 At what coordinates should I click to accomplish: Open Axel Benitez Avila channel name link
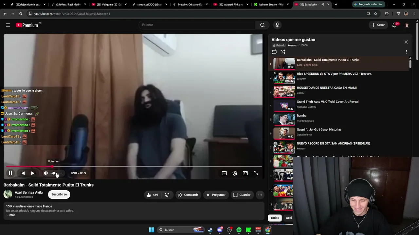click(x=29, y=193)
